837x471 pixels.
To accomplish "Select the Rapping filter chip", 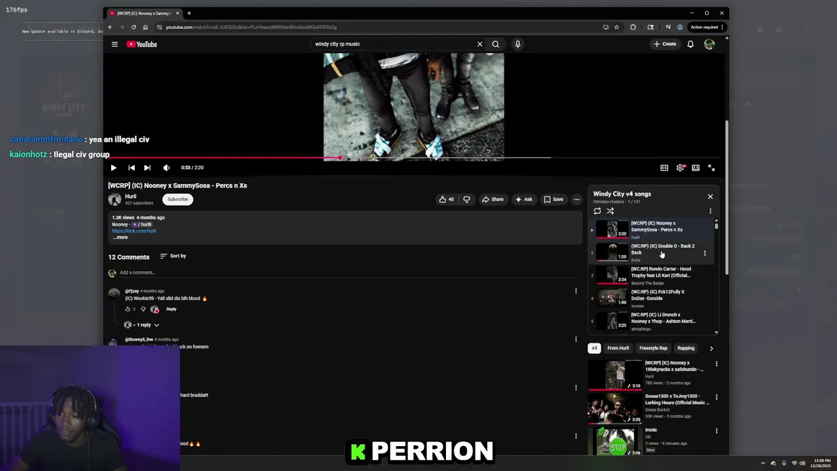I will click(686, 349).
